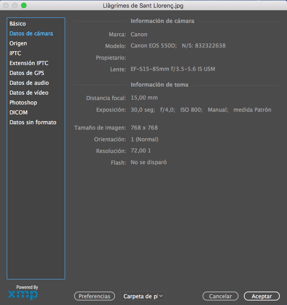Click the green maximize window button
Viewport: 287px width, 305px height.
point(24,5)
